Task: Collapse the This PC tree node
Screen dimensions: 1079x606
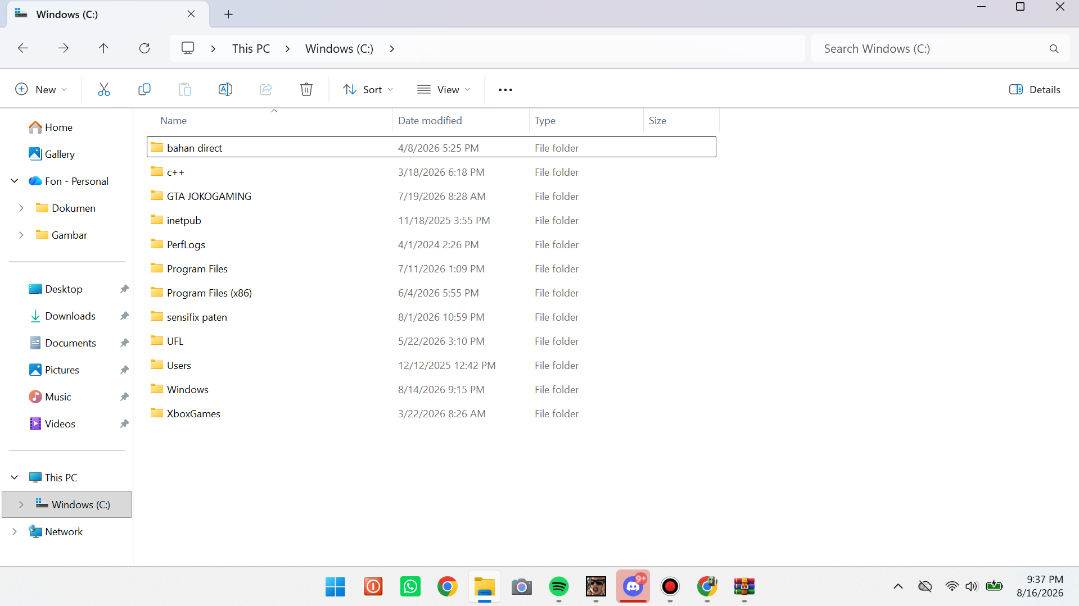Action: click(x=15, y=477)
